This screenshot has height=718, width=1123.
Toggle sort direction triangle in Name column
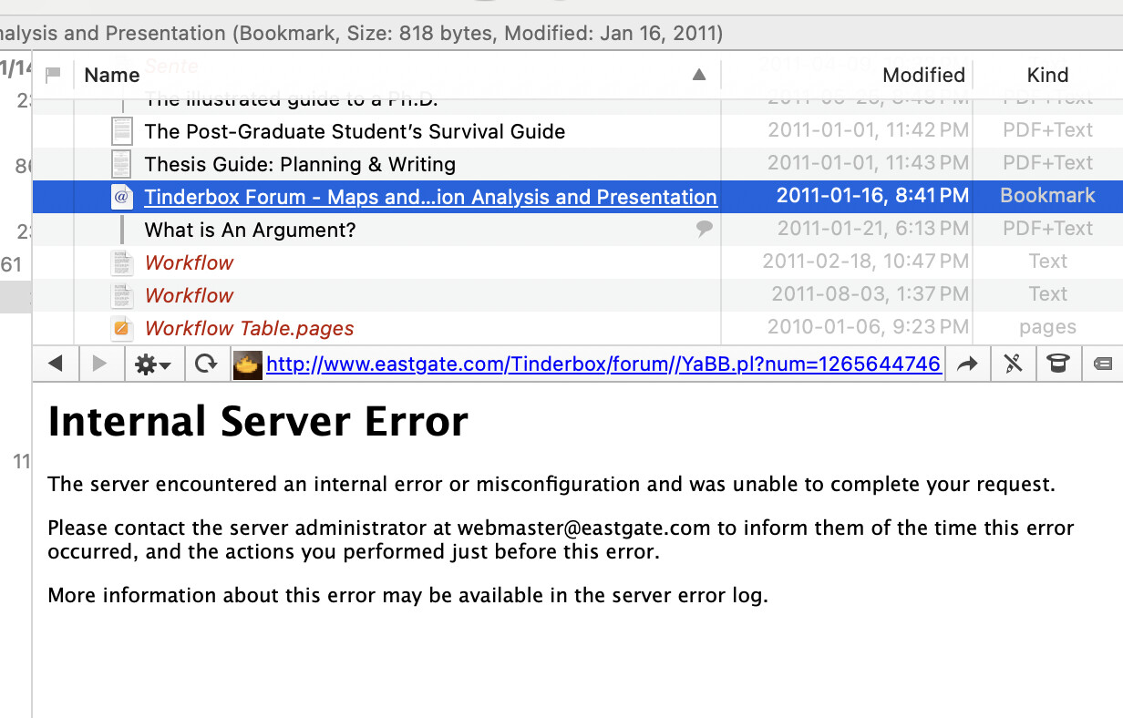[x=699, y=75]
